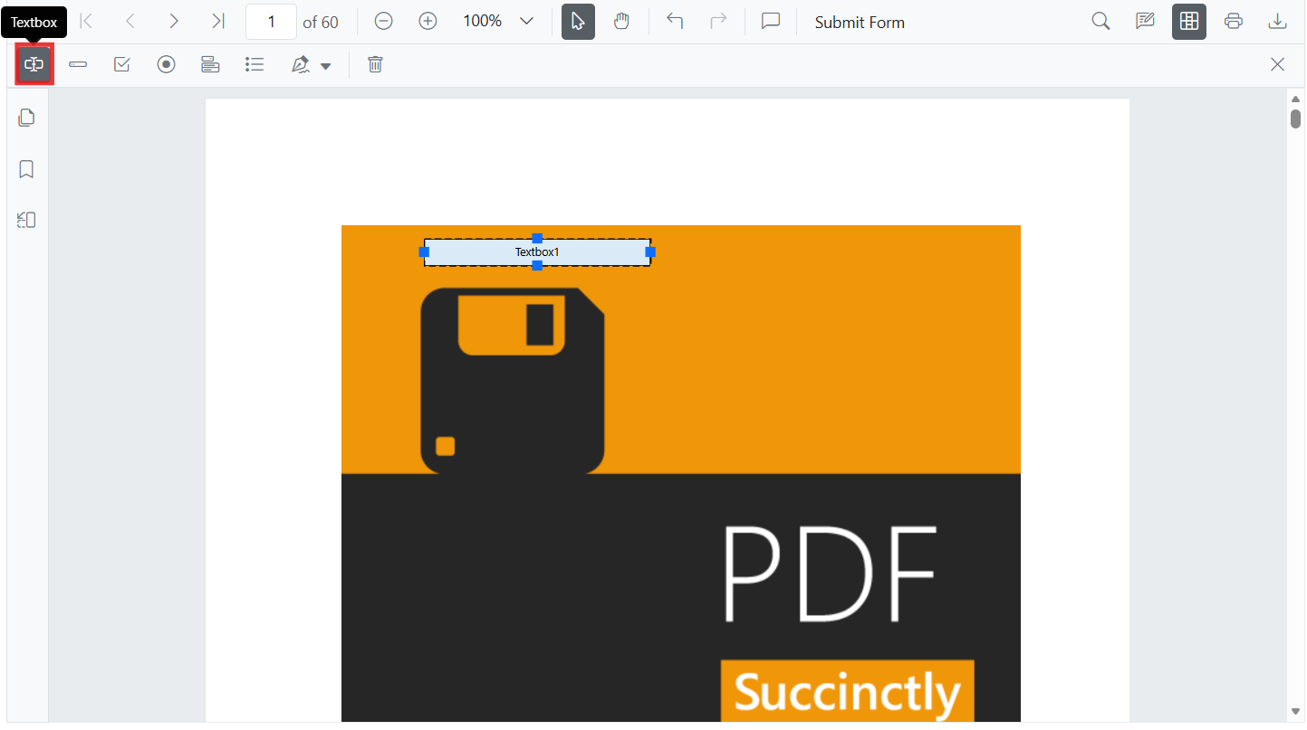Delete the selected form field
Viewport: 1307px width, 730px height.
point(375,64)
